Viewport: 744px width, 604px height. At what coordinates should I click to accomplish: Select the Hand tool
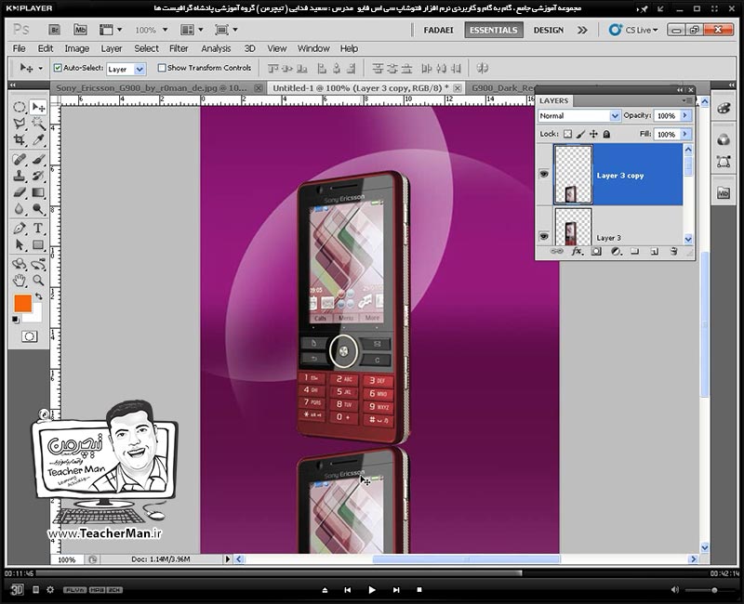[20, 281]
